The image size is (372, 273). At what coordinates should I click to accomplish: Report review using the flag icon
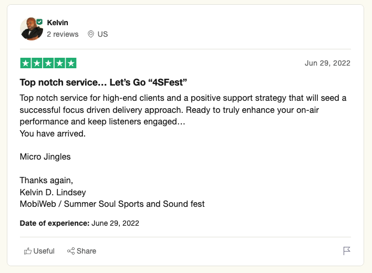tap(347, 251)
